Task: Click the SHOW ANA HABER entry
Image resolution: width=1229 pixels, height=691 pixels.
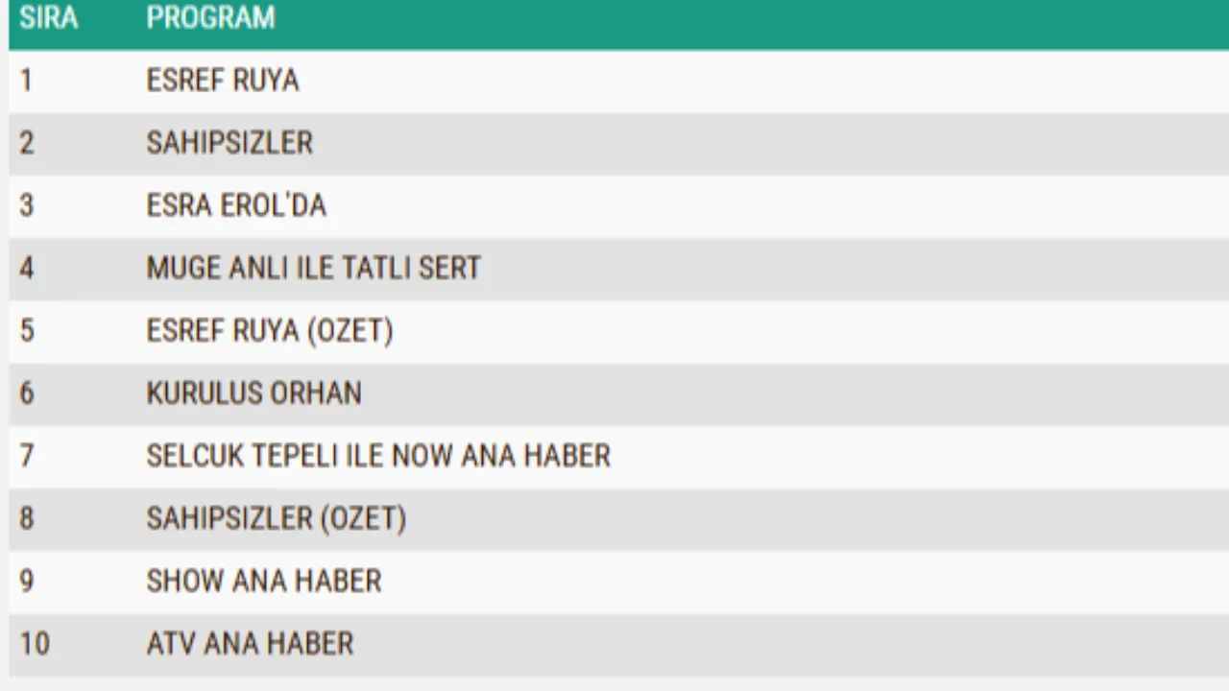Action: click(264, 581)
